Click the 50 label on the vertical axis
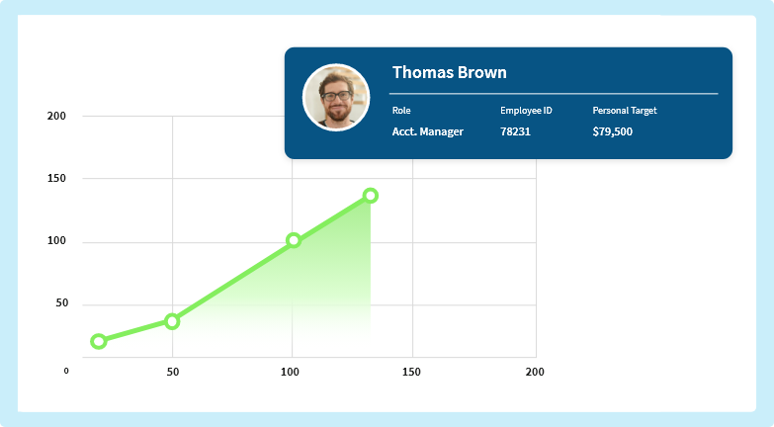The width and height of the screenshot is (774, 427). point(60,303)
